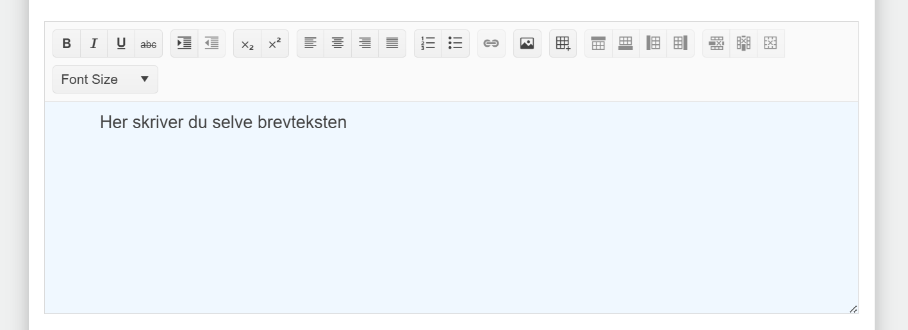Increase paragraph indent
The image size is (908, 330).
[x=185, y=44]
